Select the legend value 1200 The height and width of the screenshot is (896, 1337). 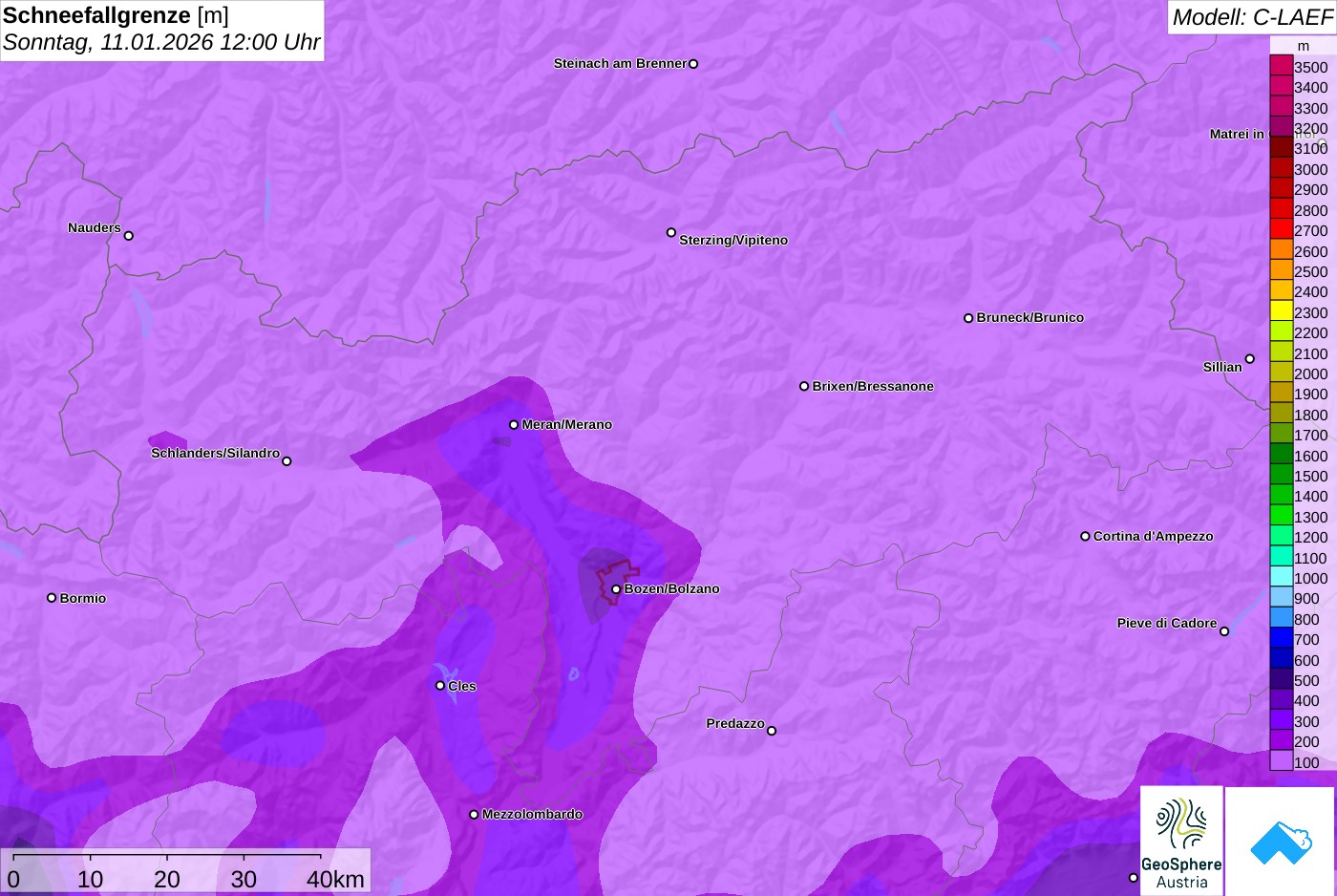coord(1310,537)
